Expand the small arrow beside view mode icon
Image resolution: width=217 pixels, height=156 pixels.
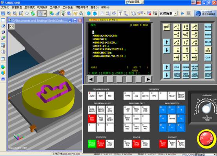tap(45, 13)
